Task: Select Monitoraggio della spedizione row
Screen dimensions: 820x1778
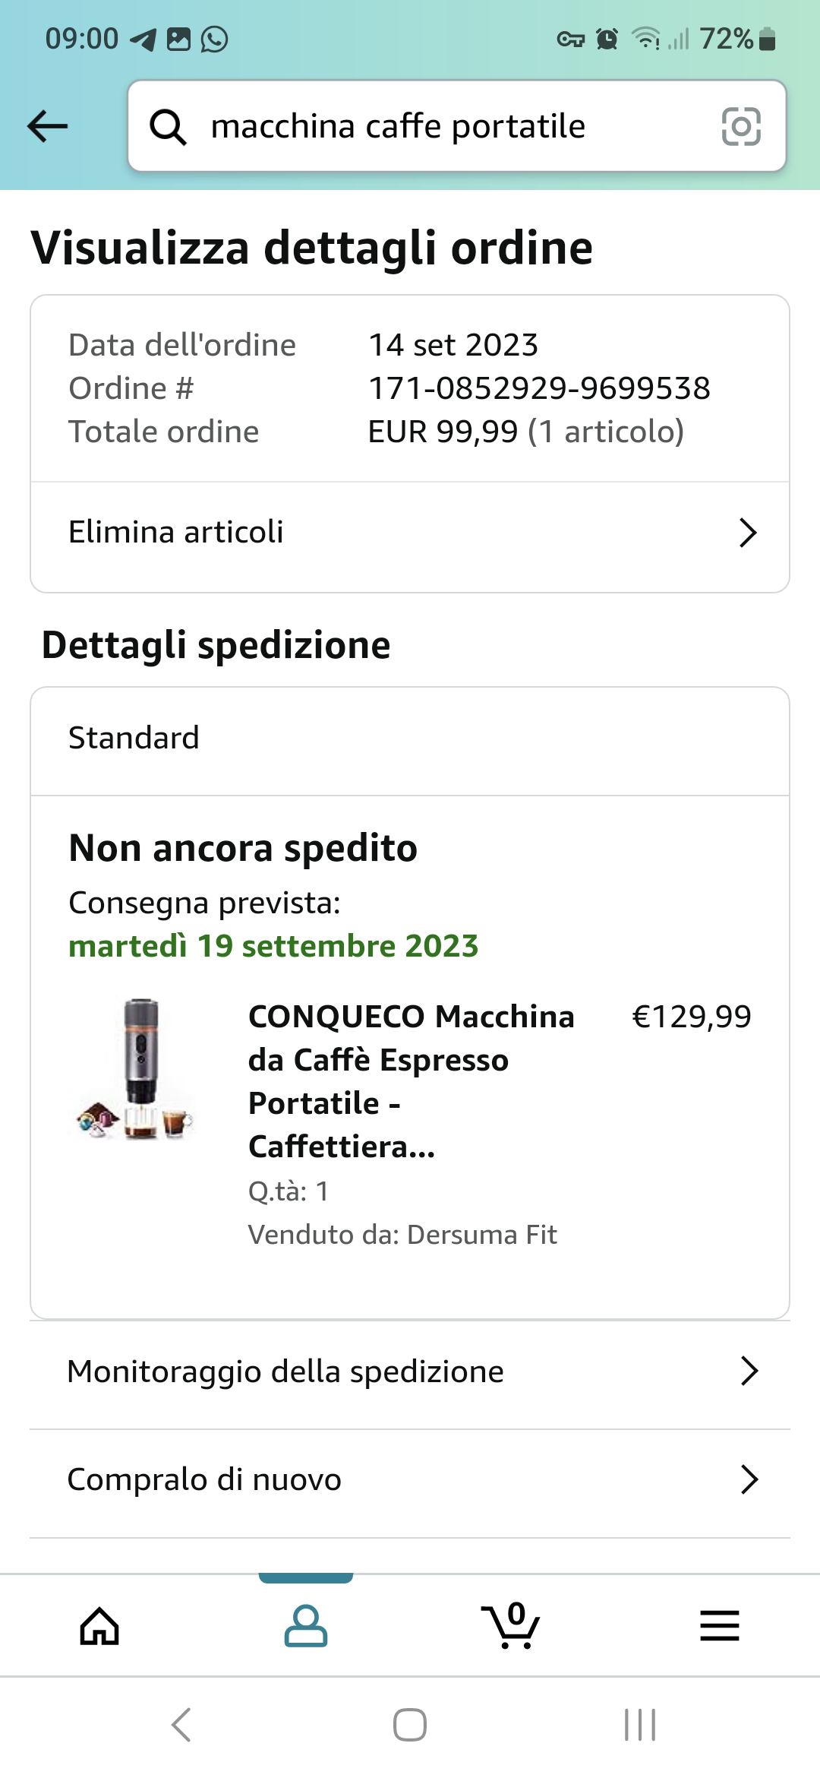Action: tap(285, 1371)
